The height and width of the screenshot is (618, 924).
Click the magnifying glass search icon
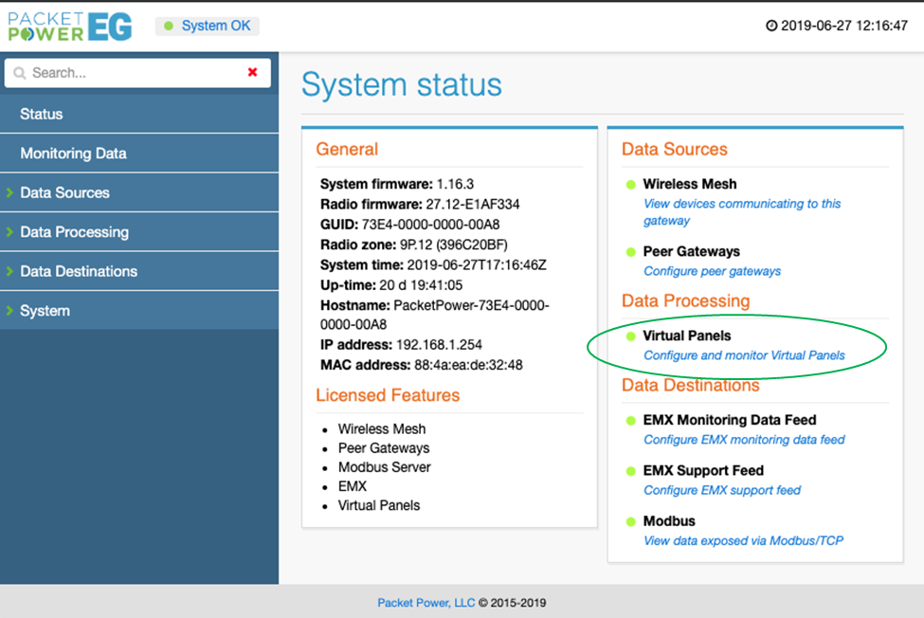(20, 73)
